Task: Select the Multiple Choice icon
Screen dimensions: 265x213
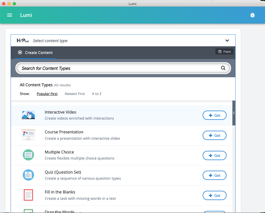Action: (28, 155)
